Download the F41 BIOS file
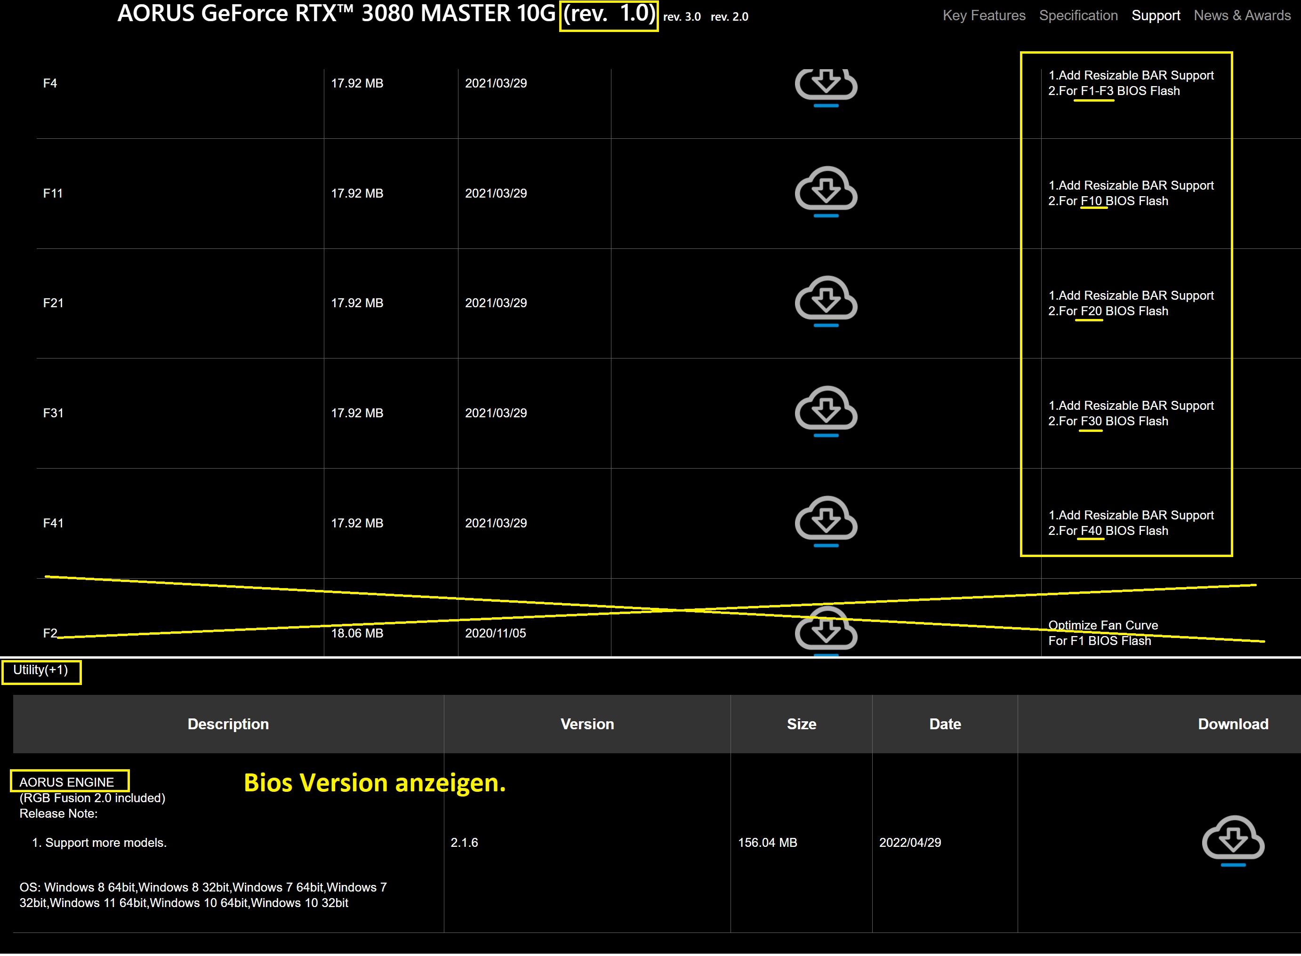The image size is (1301, 956). [x=826, y=521]
